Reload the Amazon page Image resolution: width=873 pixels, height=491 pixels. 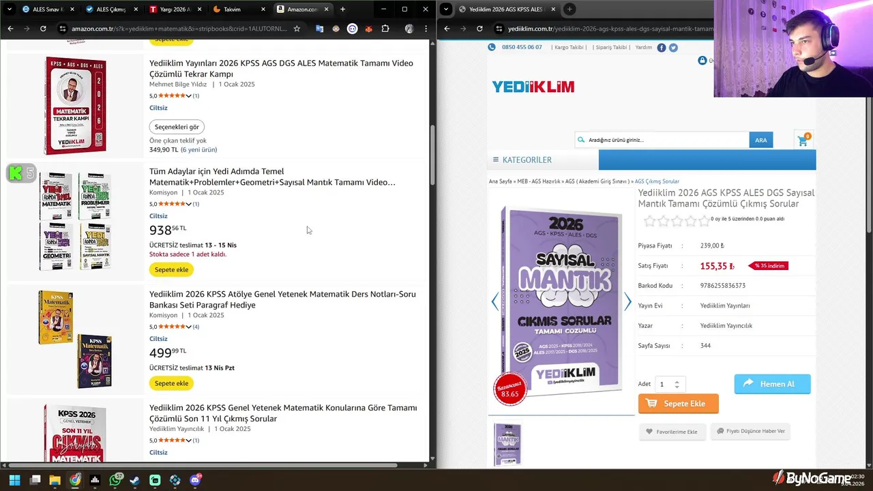(x=43, y=29)
